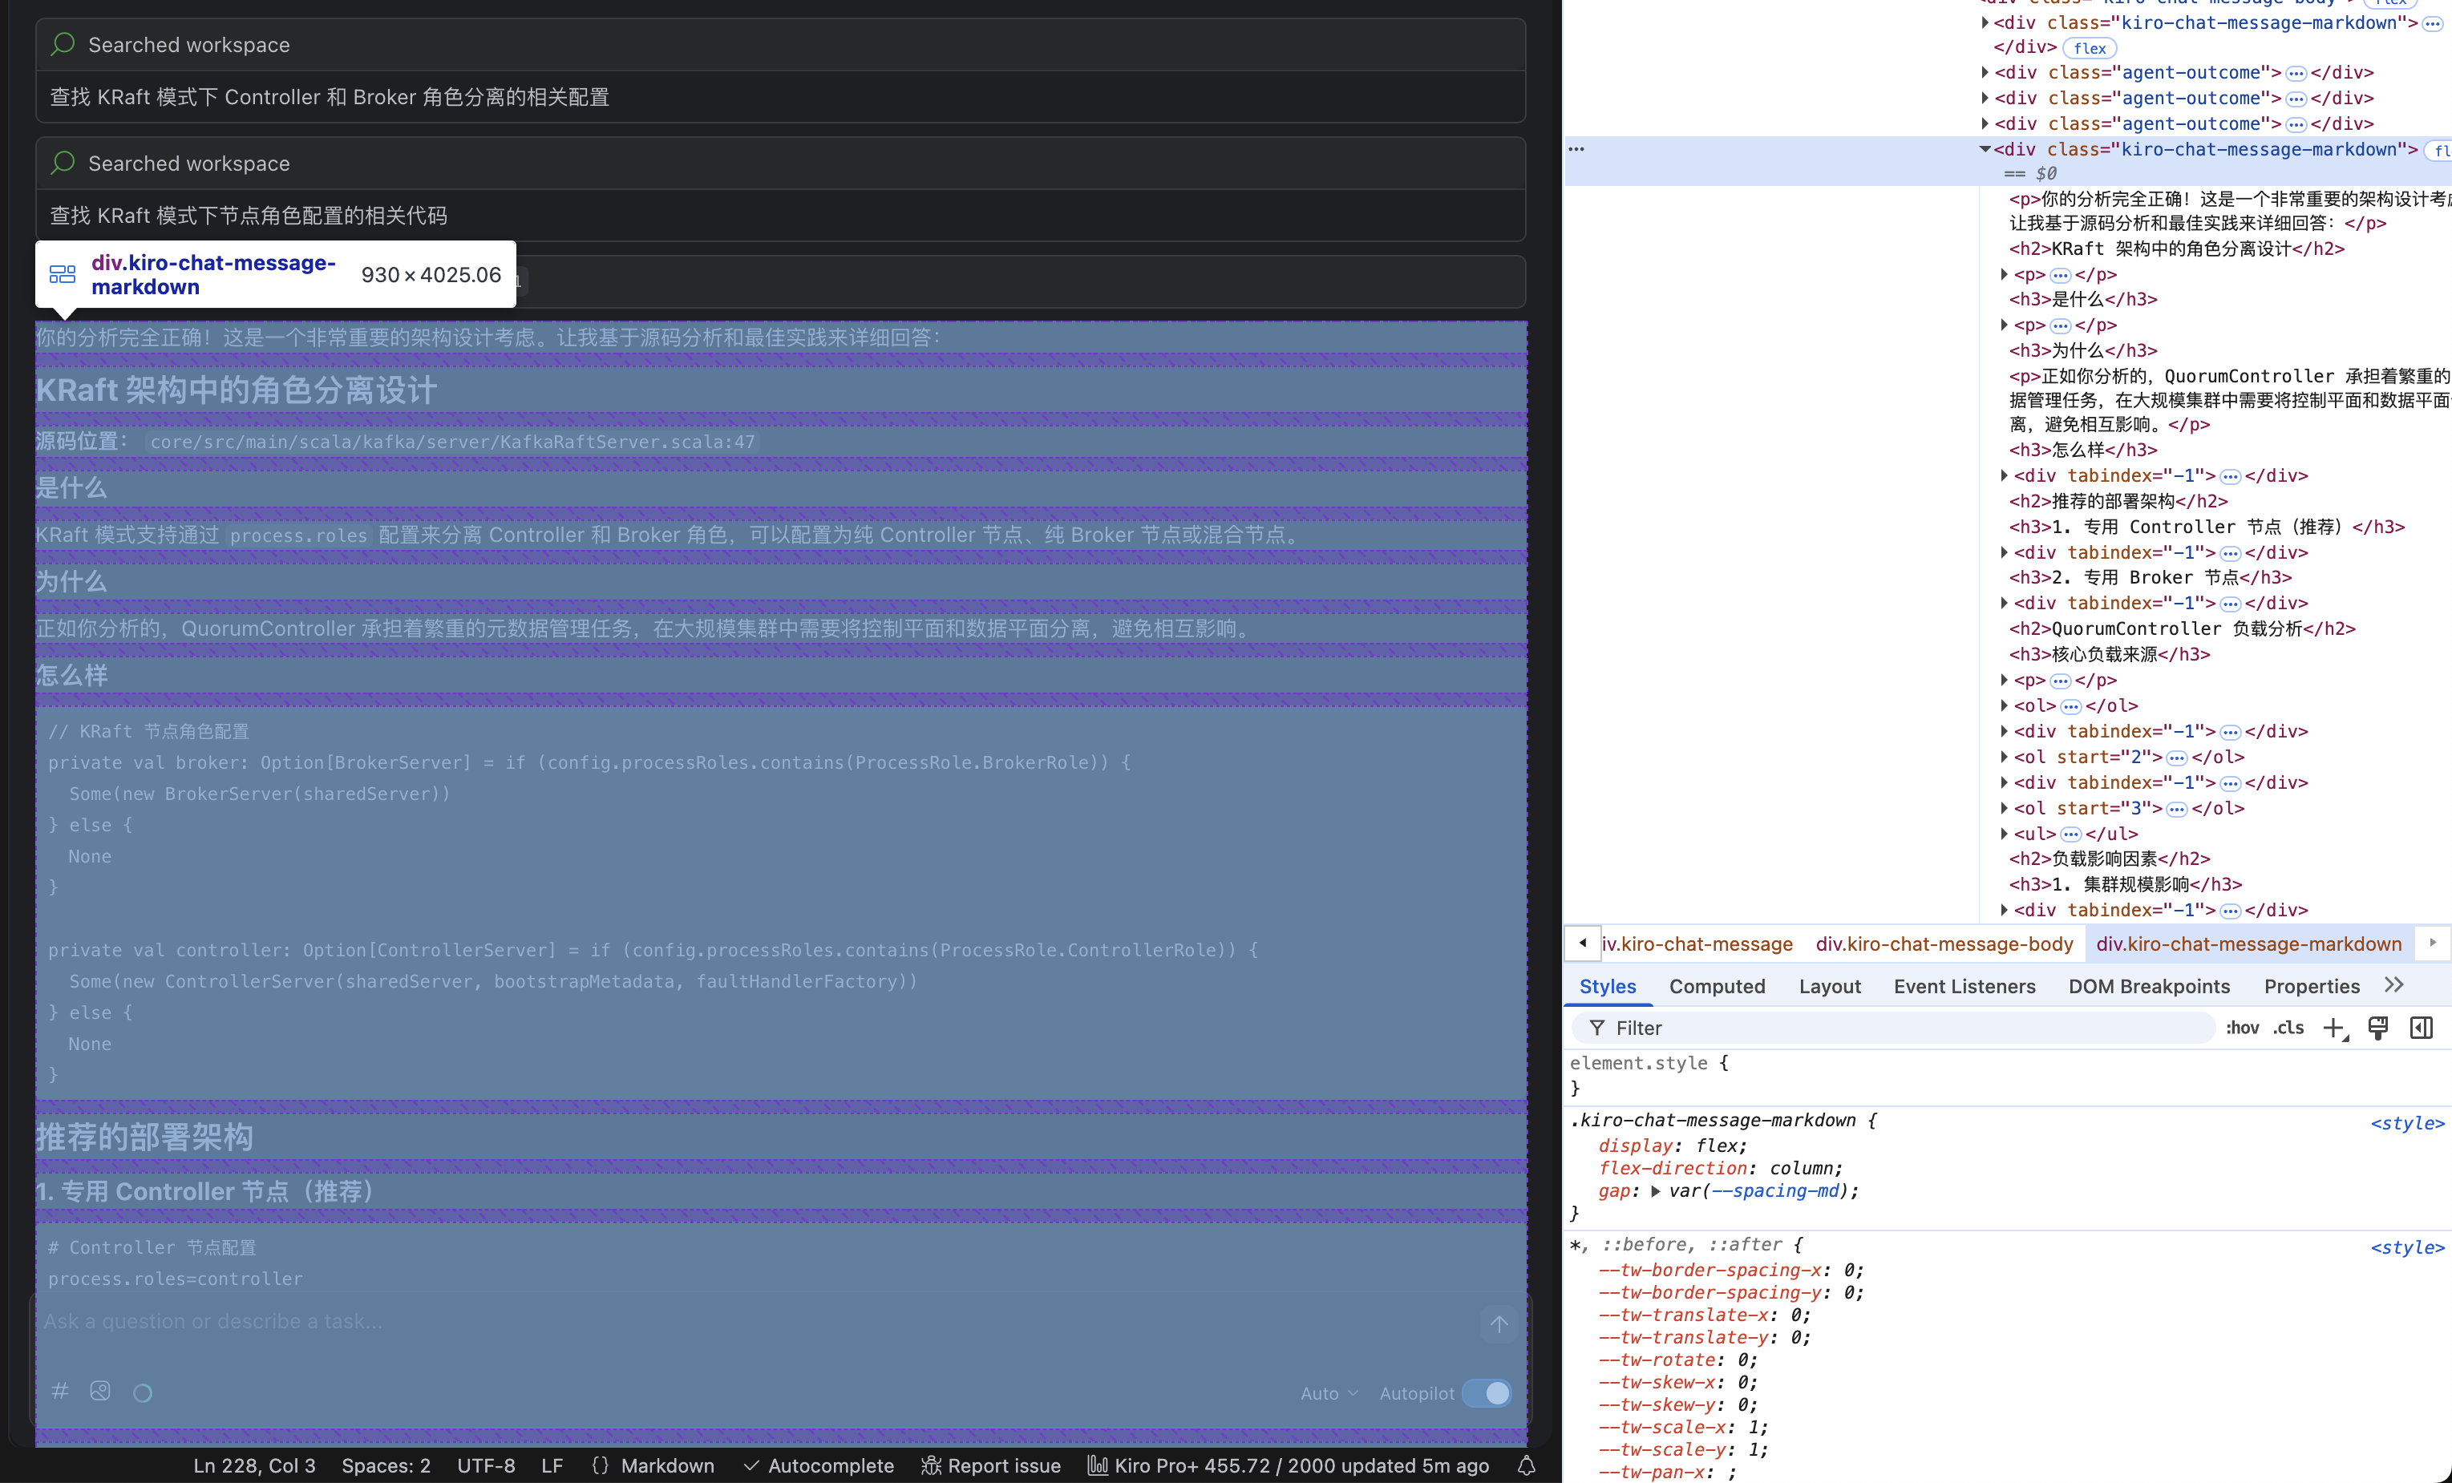This screenshot has height=1483, width=2452.
Task: Click div.kiro-chat-message-body breadcrumb
Action: pyautogui.click(x=1944, y=944)
